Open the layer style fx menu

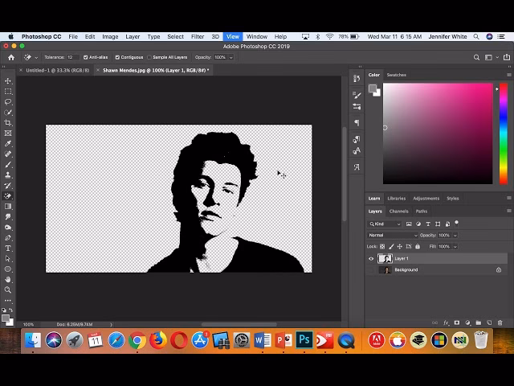pyautogui.click(x=446, y=323)
